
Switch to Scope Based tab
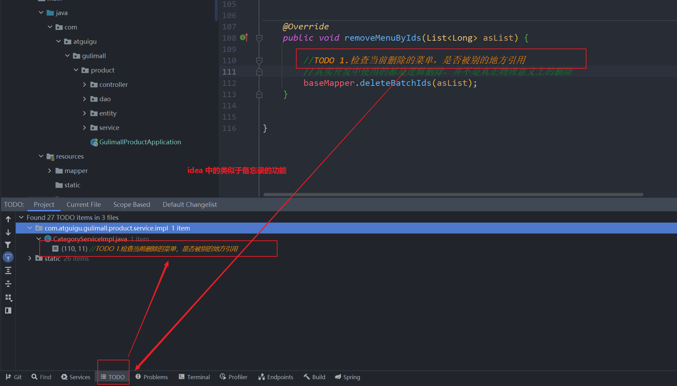(132, 204)
